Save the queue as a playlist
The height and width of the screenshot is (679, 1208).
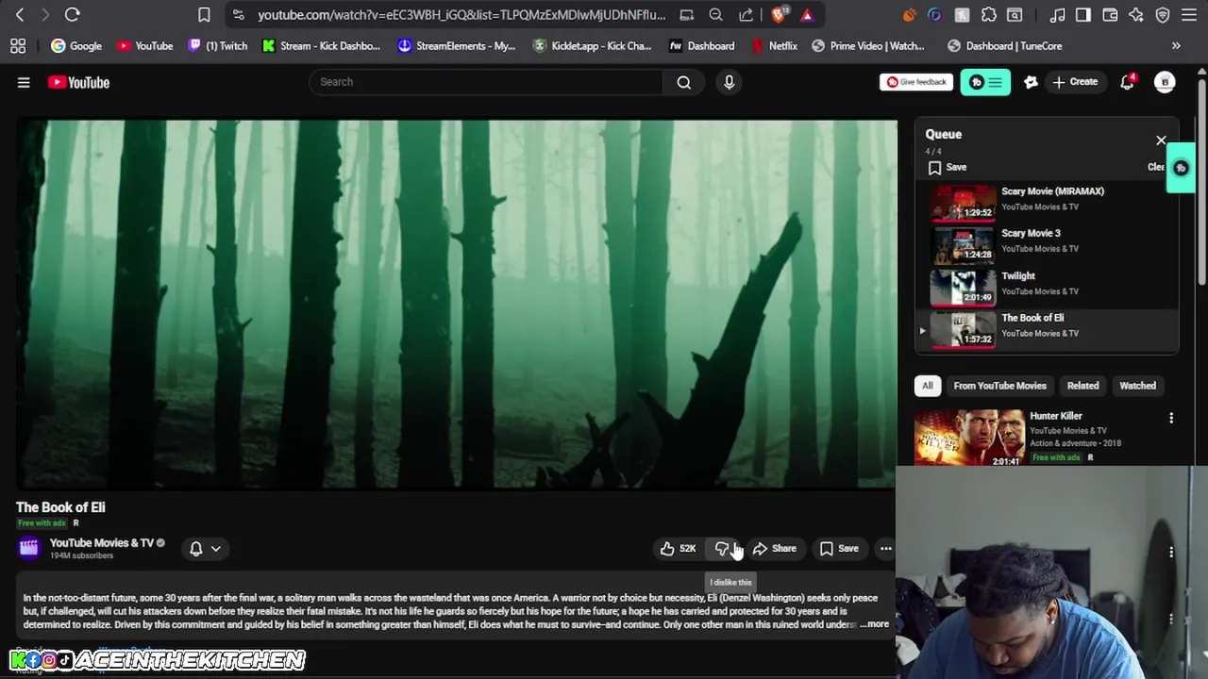click(x=948, y=167)
